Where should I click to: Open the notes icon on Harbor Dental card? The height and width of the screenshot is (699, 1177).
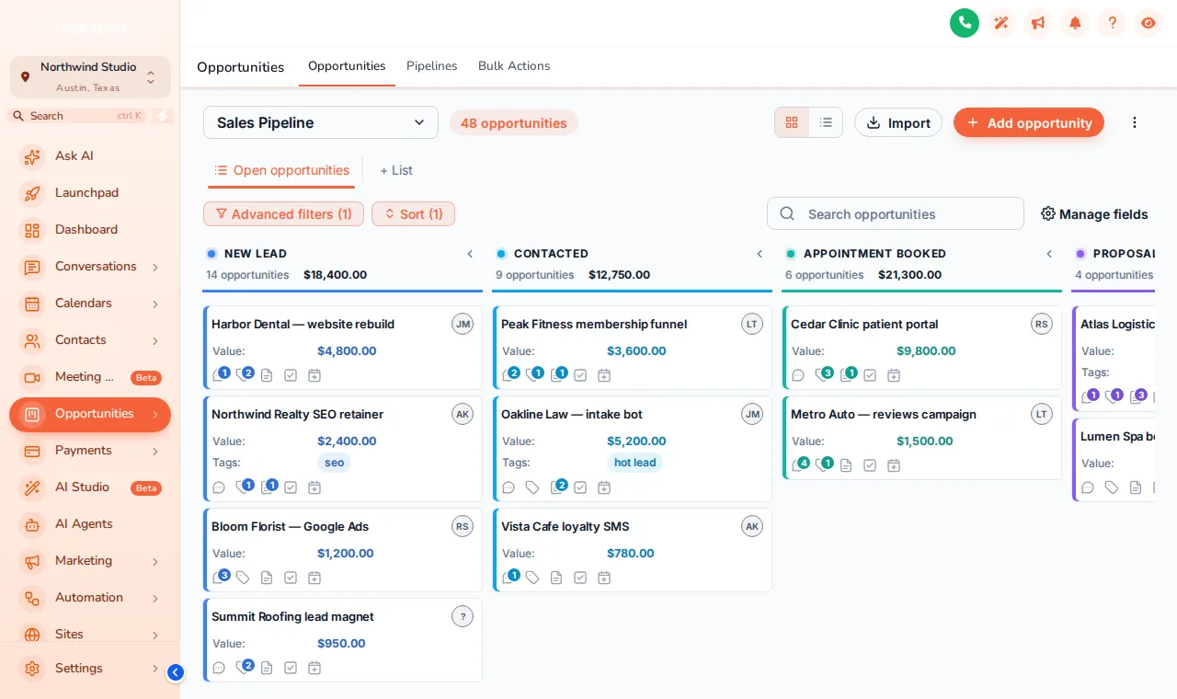(x=267, y=375)
